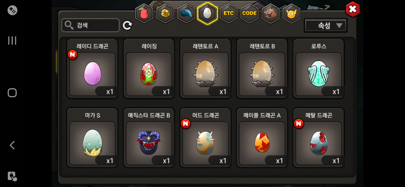This screenshot has height=187, width=405.
Task: Select the 레이디 드래곤 pink egg
Action: click(x=92, y=69)
